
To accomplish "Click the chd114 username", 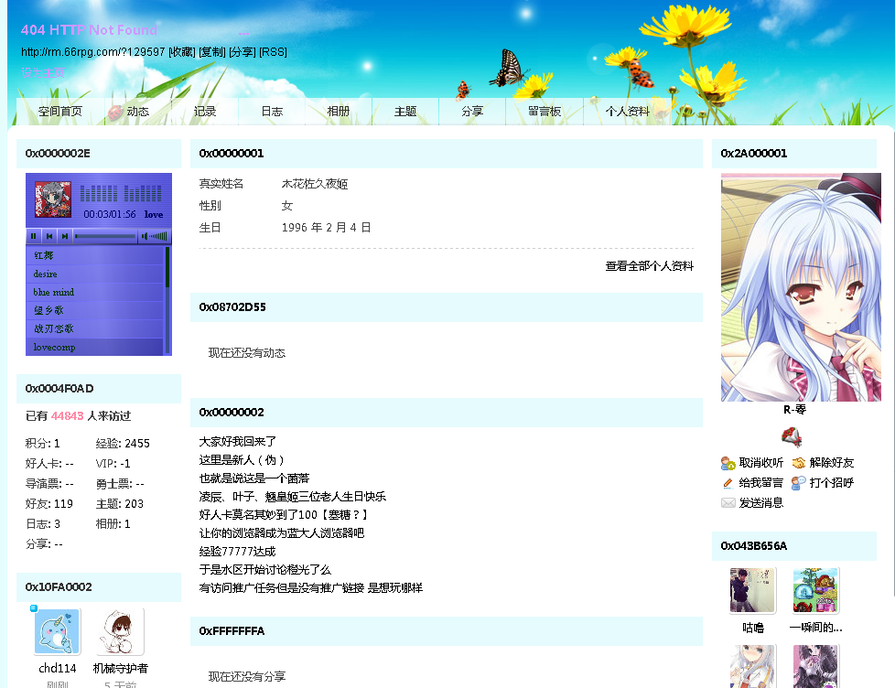I will pos(57,668).
